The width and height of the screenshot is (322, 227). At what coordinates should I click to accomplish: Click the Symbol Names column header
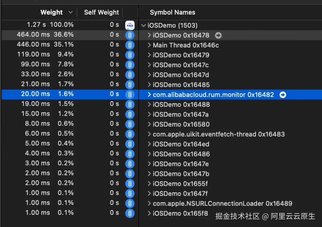(x=172, y=12)
